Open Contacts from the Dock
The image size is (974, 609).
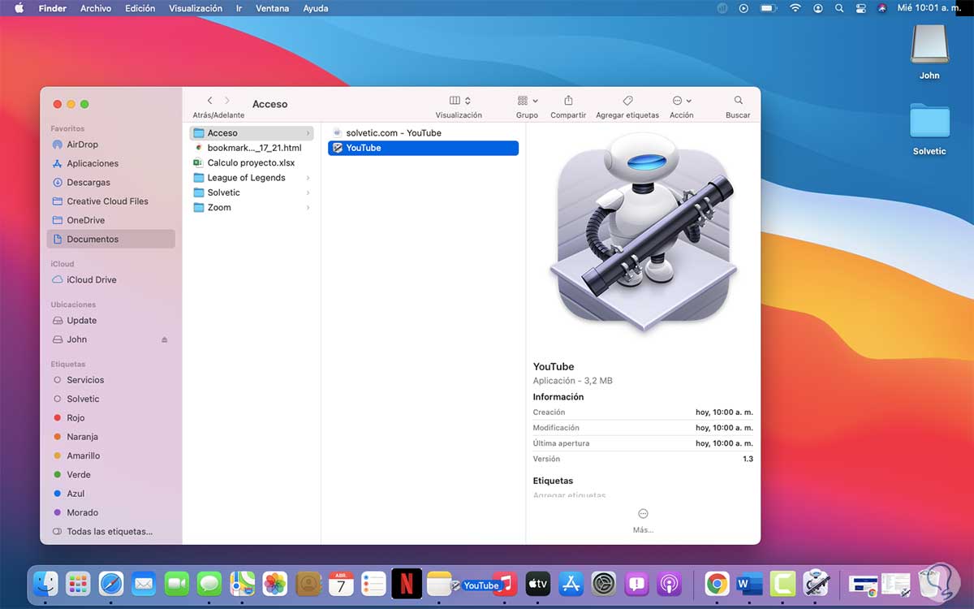click(x=308, y=583)
